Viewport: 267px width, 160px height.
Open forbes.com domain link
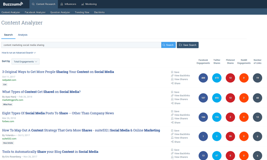(x=8, y=121)
